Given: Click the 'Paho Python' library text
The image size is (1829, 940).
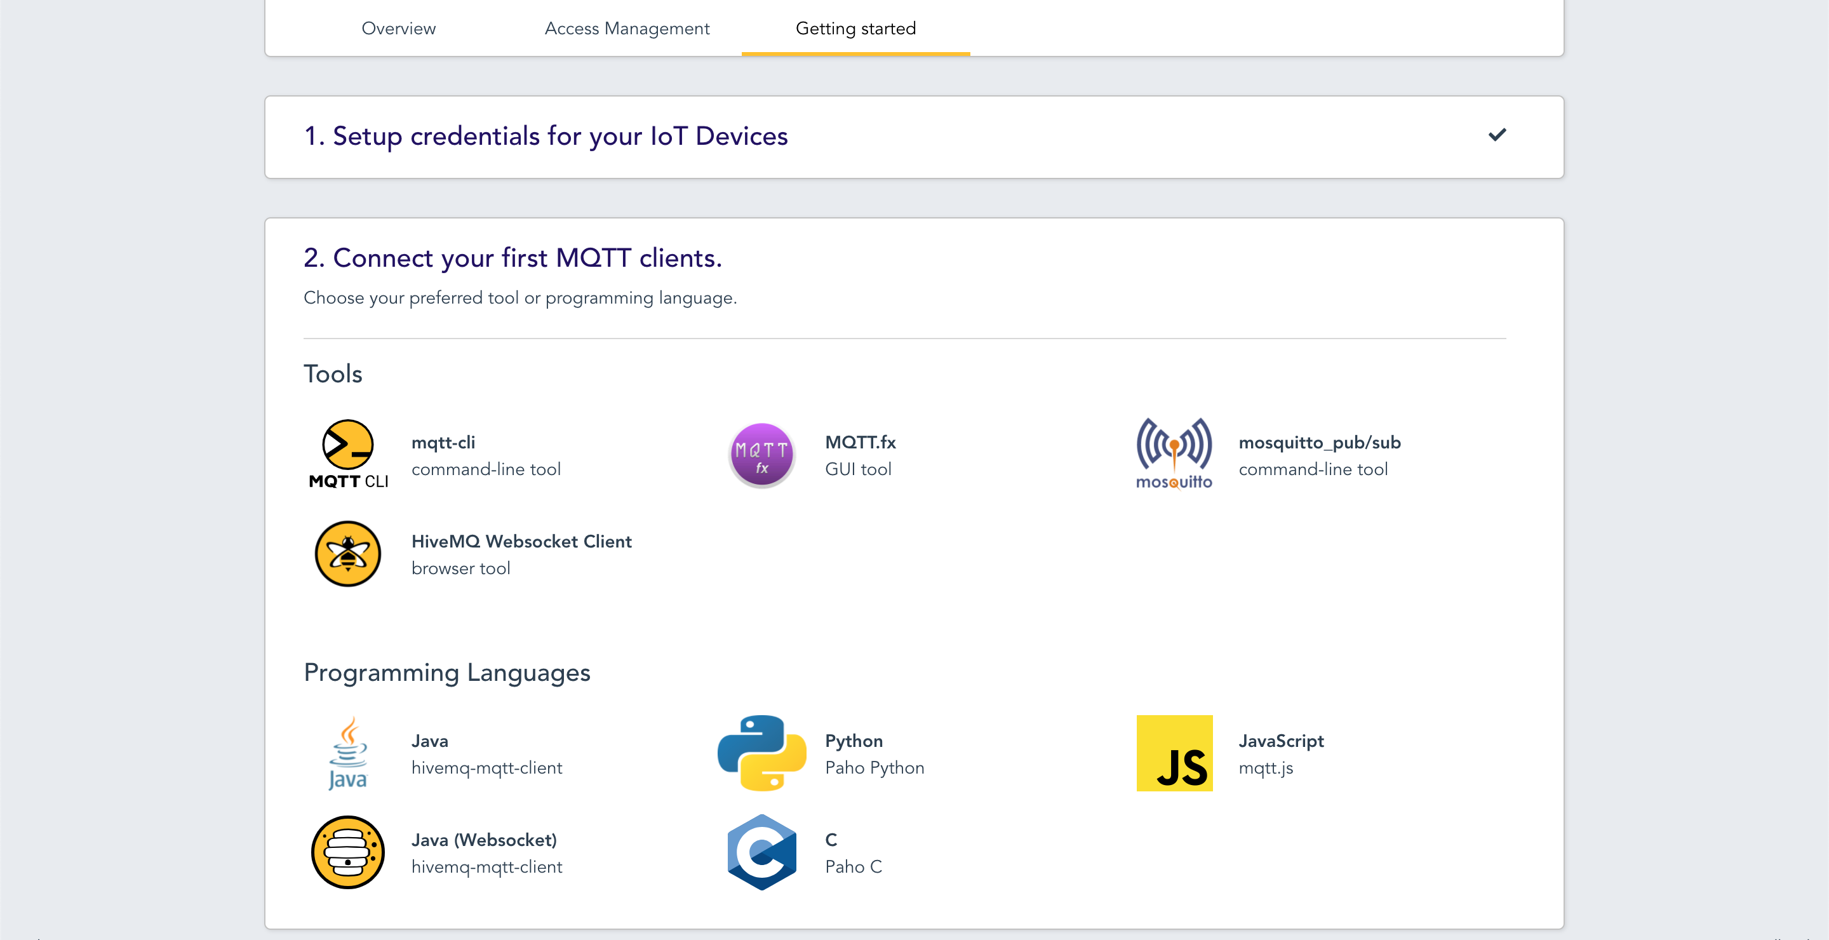Looking at the screenshot, I should pyautogui.click(x=874, y=768).
